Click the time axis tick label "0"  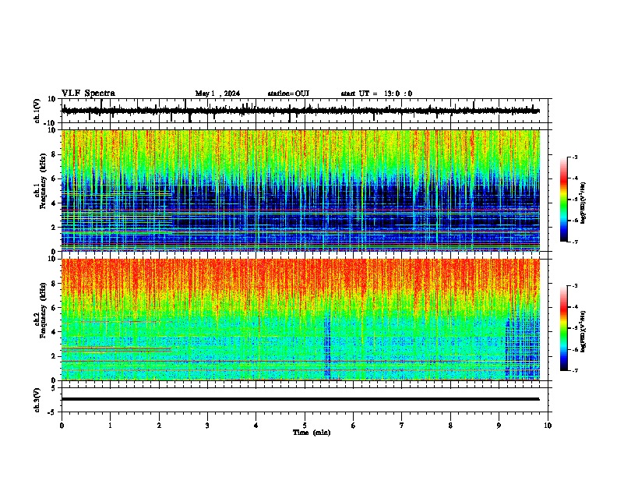pyautogui.click(x=62, y=426)
